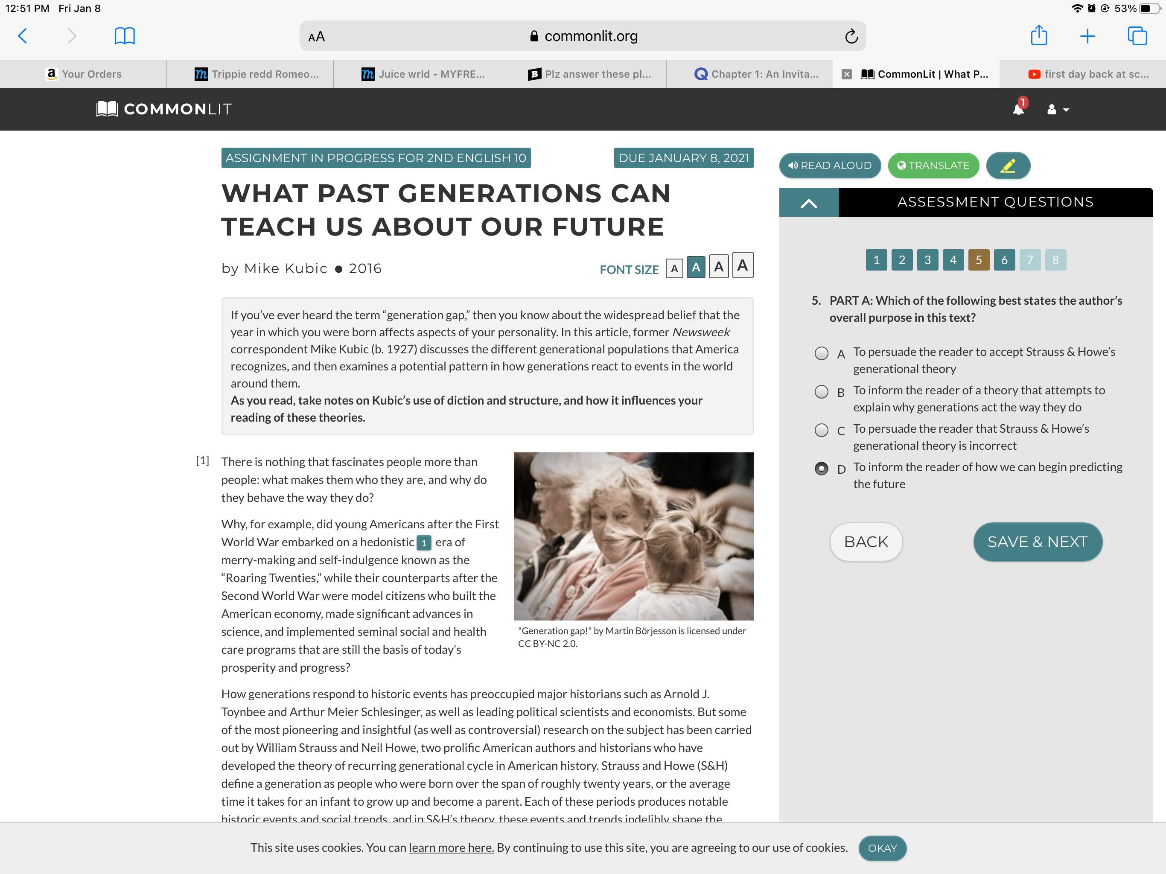
Task: Choose answer B about informing of a theory
Action: 821,392
